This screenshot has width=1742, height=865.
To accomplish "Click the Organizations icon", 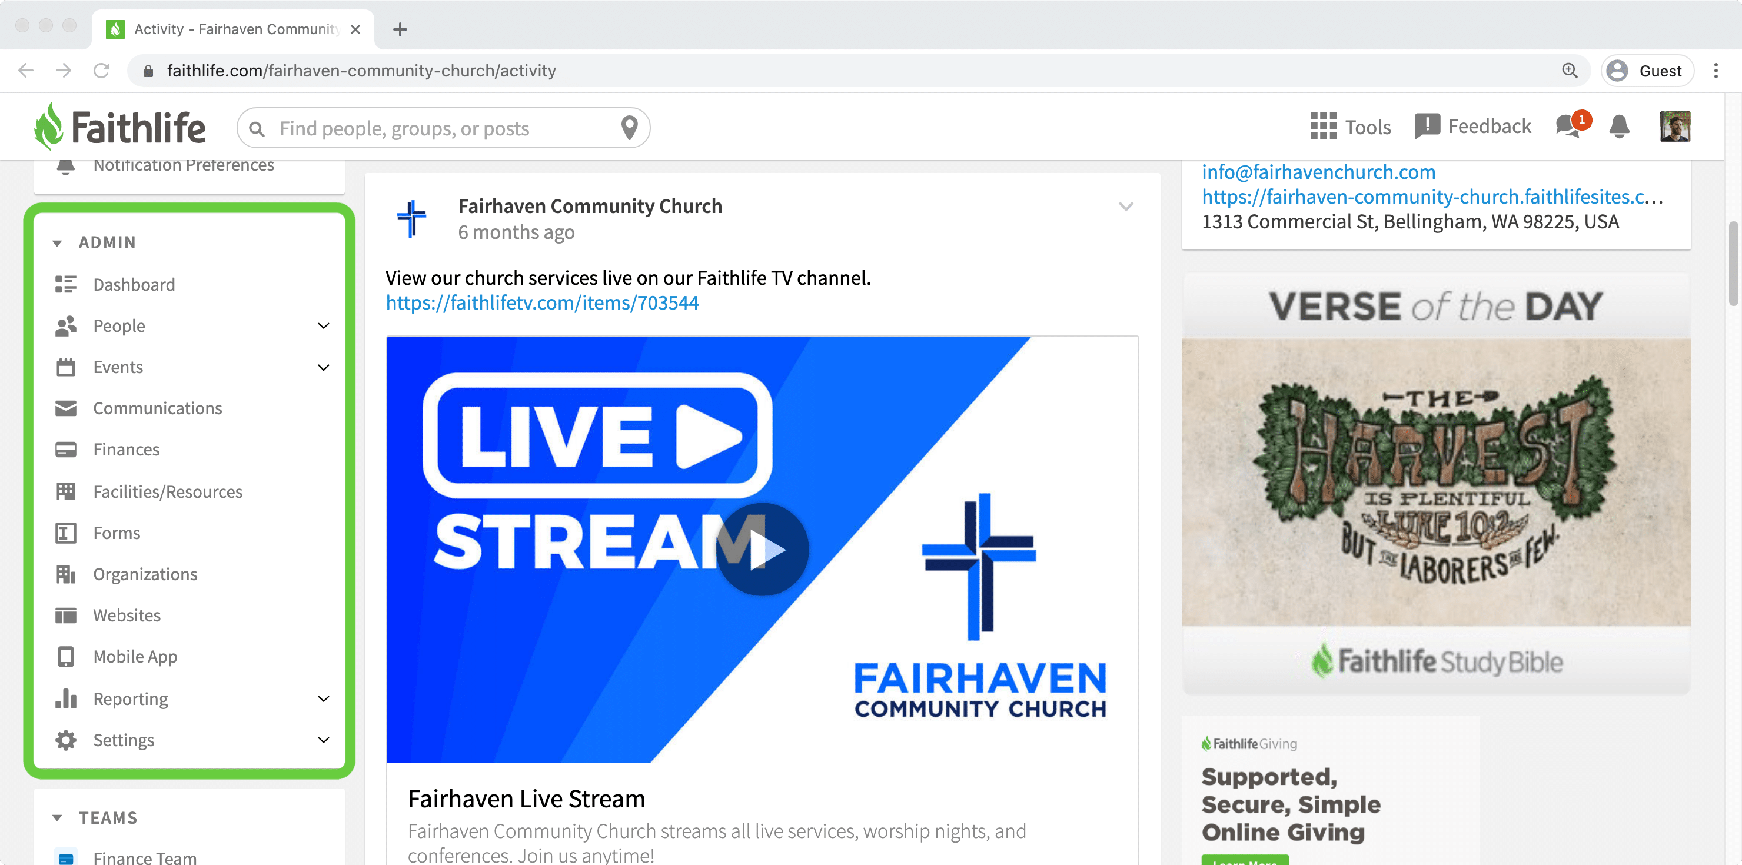I will 65,574.
